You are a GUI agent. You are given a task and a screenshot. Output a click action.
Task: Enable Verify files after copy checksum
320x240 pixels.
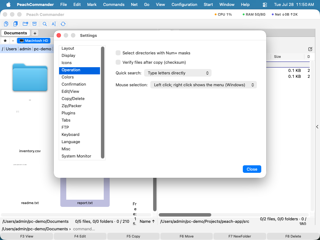[x=118, y=62]
